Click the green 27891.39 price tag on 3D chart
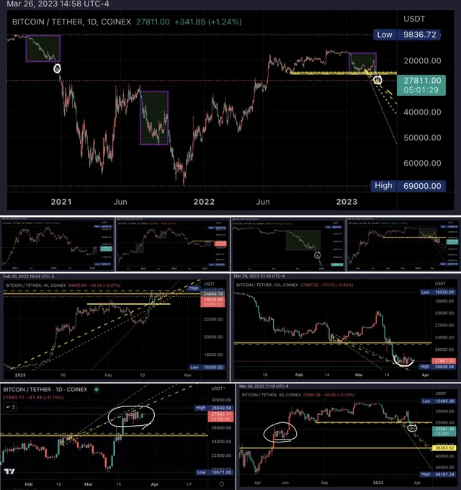The width and height of the screenshot is (461, 490). click(x=444, y=431)
